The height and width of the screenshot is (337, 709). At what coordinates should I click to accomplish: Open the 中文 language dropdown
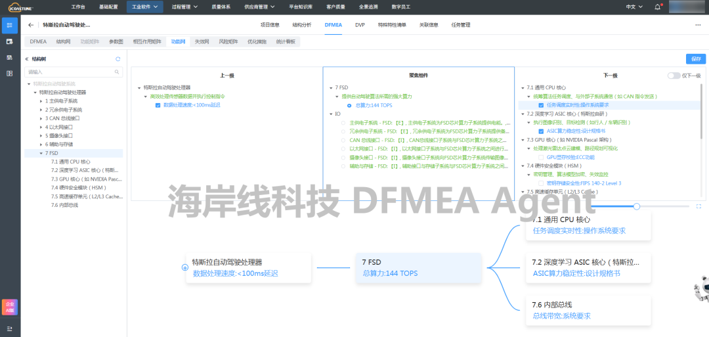[634, 7]
